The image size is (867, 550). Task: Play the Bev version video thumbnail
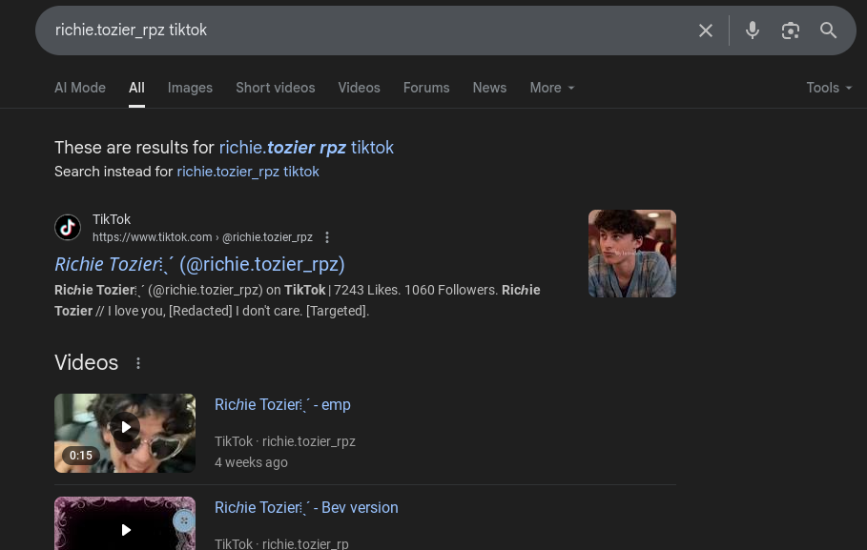125,523
